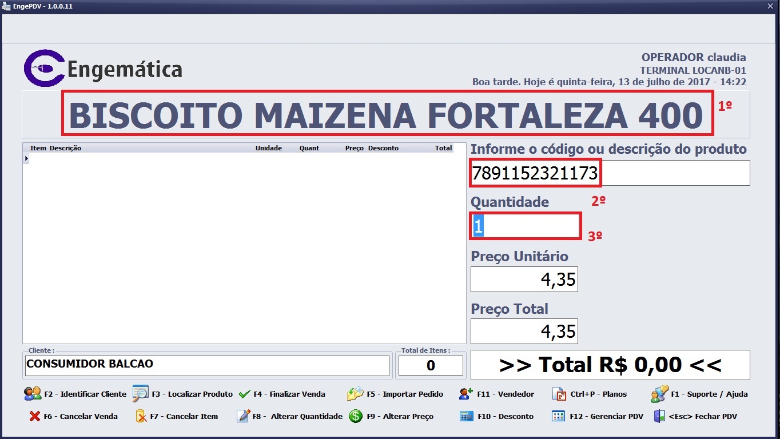Click the F7 Cancelar Item icon
This screenshot has width=780, height=439.
pos(141,416)
